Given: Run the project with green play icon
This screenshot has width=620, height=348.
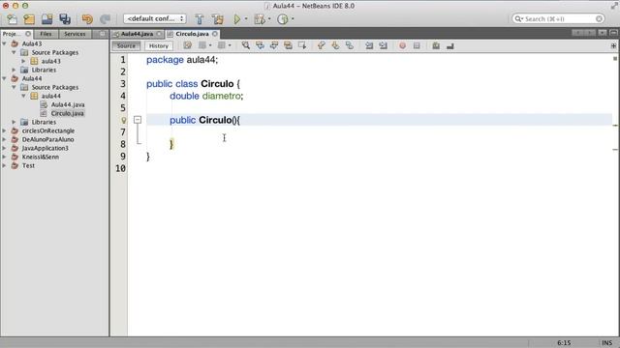Looking at the screenshot, I should 236,19.
